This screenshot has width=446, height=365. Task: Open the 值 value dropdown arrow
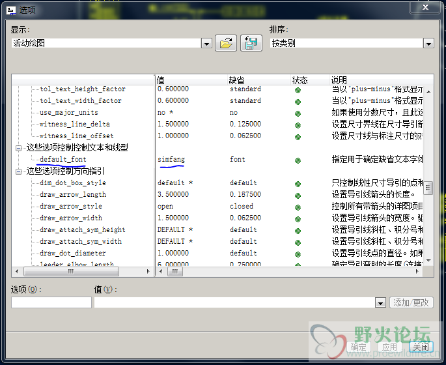[381, 303]
